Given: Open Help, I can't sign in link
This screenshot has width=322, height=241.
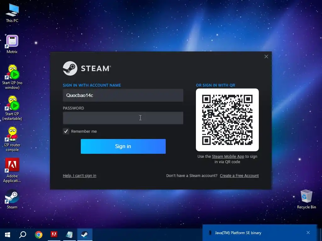Looking at the screenshot, I should point(80,176).
